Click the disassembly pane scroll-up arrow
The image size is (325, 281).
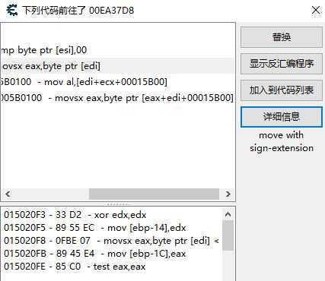(228, 215)
